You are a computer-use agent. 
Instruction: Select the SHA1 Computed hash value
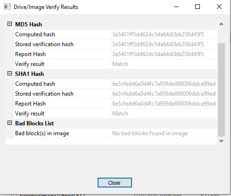pyautogui.click(x=164, y=84)
